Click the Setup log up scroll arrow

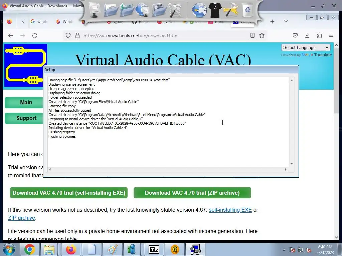point(292,80)
